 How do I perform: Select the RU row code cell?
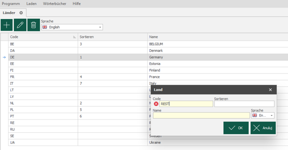pyautogui.click(x=43, y=129)
